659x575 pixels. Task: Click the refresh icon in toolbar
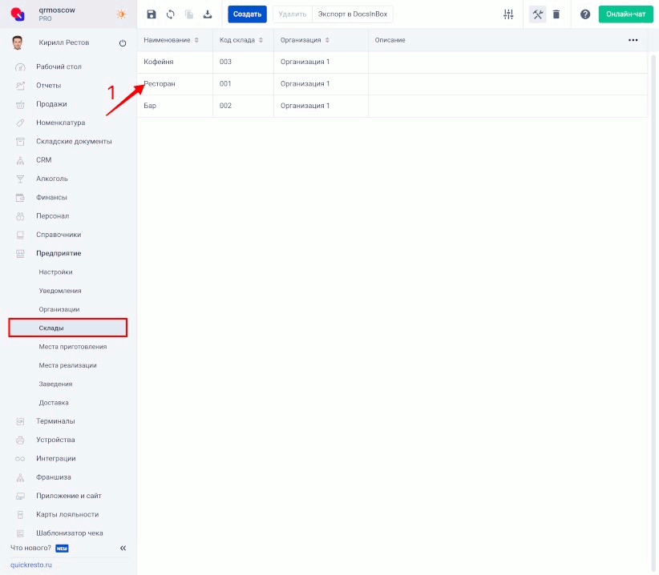click(x=170, y=14)
